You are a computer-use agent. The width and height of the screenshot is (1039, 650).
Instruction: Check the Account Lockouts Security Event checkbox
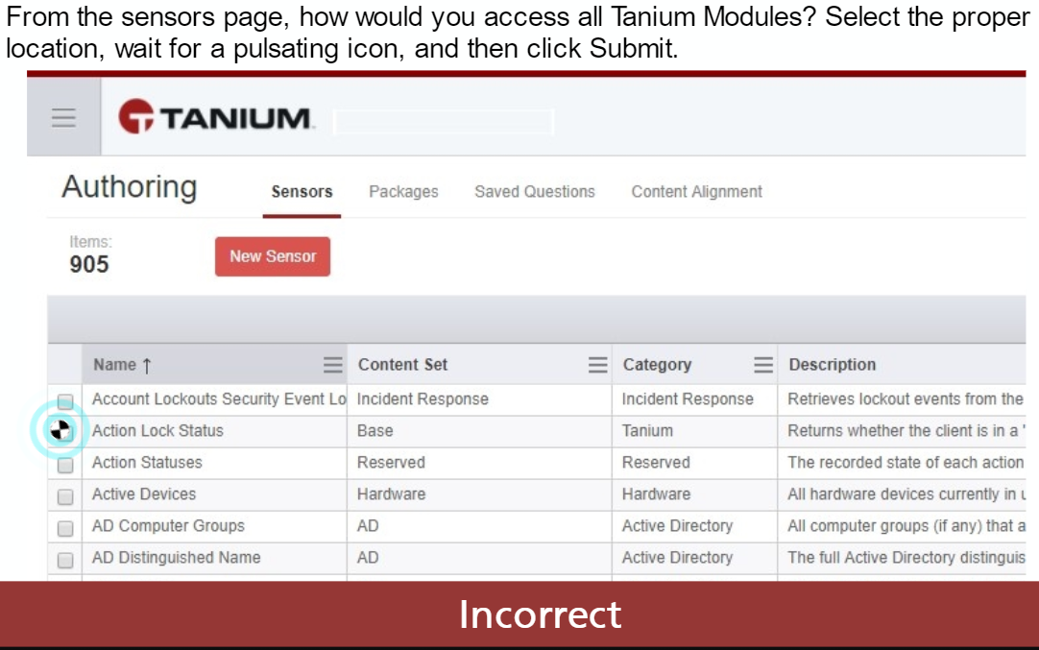pyautogui.click(x=65, y=401)
